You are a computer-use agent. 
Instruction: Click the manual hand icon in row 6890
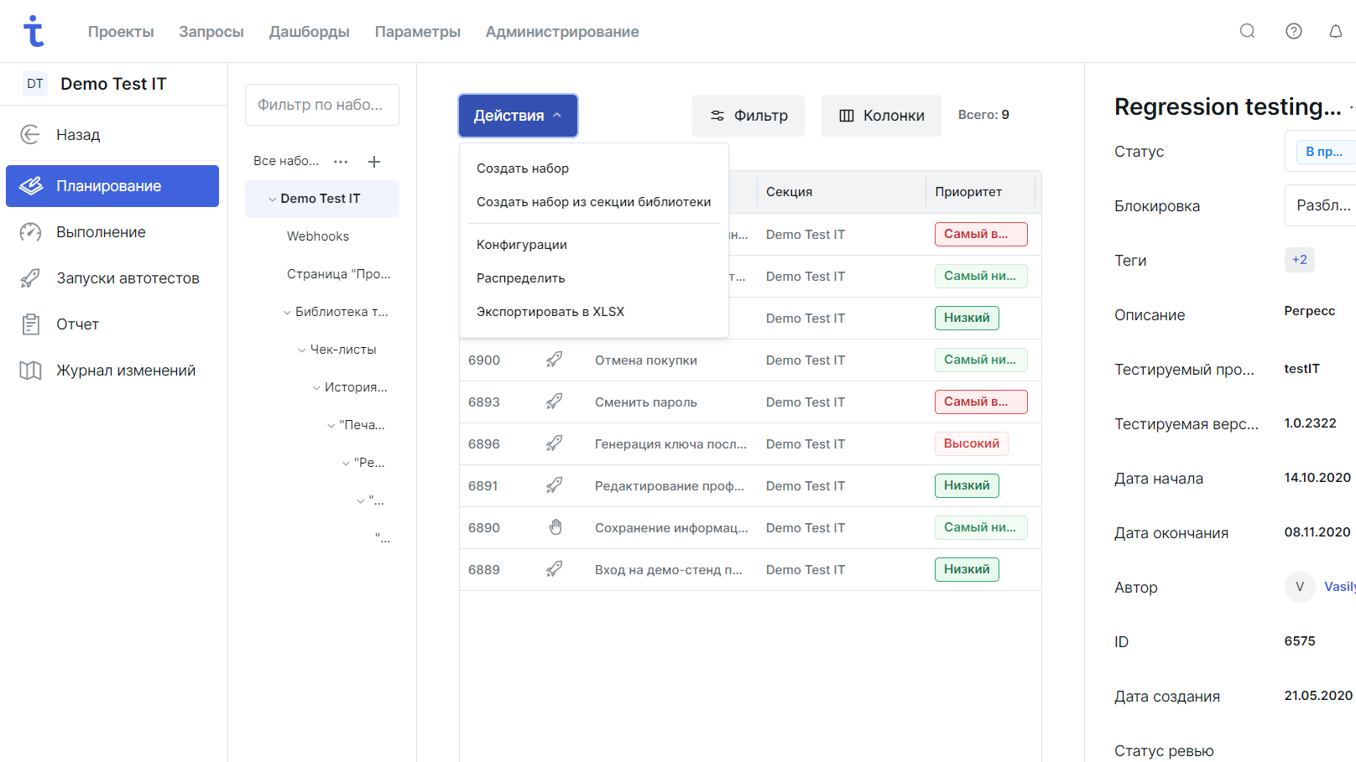point(555,527)
